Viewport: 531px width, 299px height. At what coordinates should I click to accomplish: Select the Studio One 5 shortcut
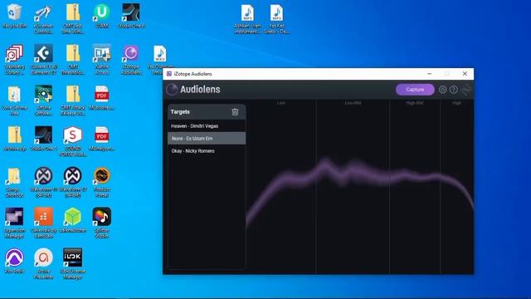point(43,139)
